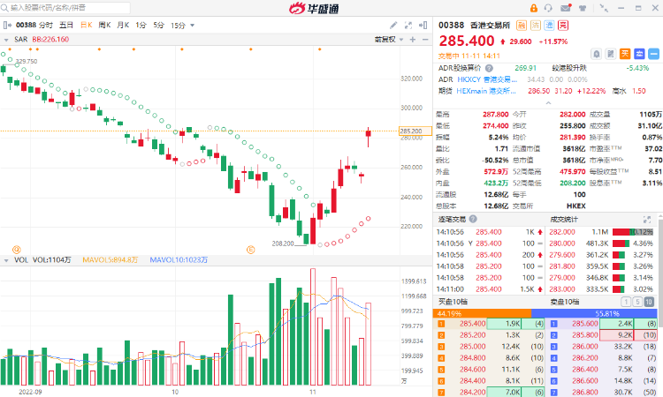Click the 14:11:00 tick trade row
The width and height of the screenshot is (663, 397).
coord(489,289)
